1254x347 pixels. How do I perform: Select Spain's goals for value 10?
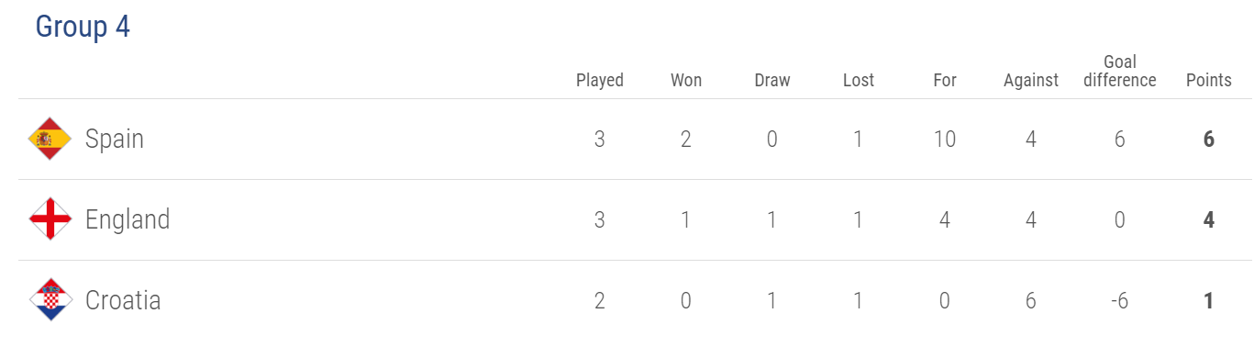[x=945, y=140]
